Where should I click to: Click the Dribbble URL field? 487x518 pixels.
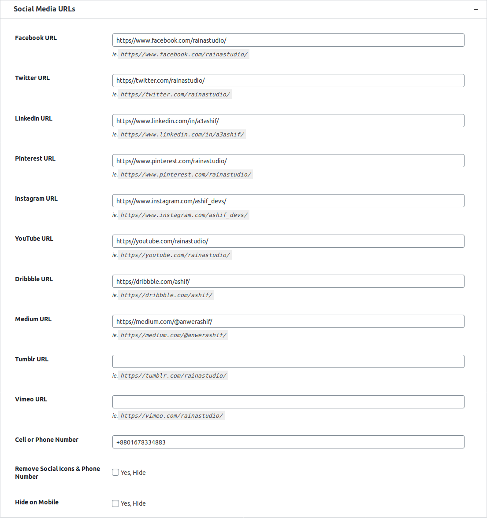pyautogui.click(x=288, y=281)
